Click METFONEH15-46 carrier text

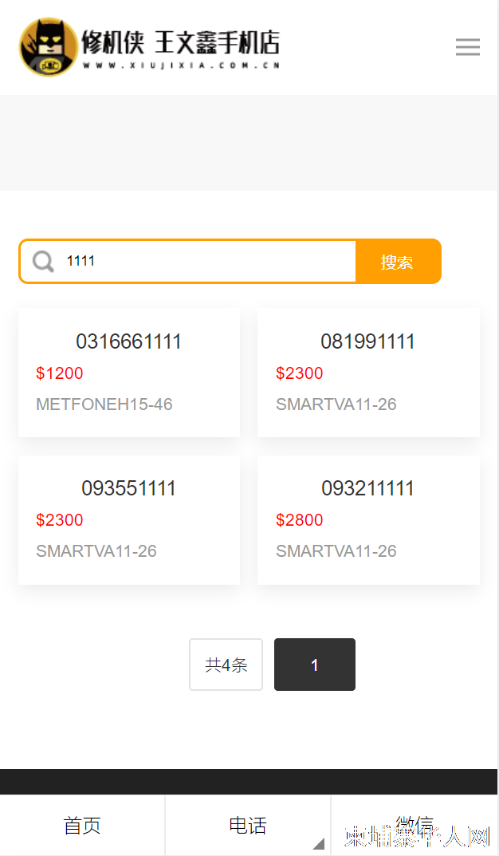coord(104,404)
